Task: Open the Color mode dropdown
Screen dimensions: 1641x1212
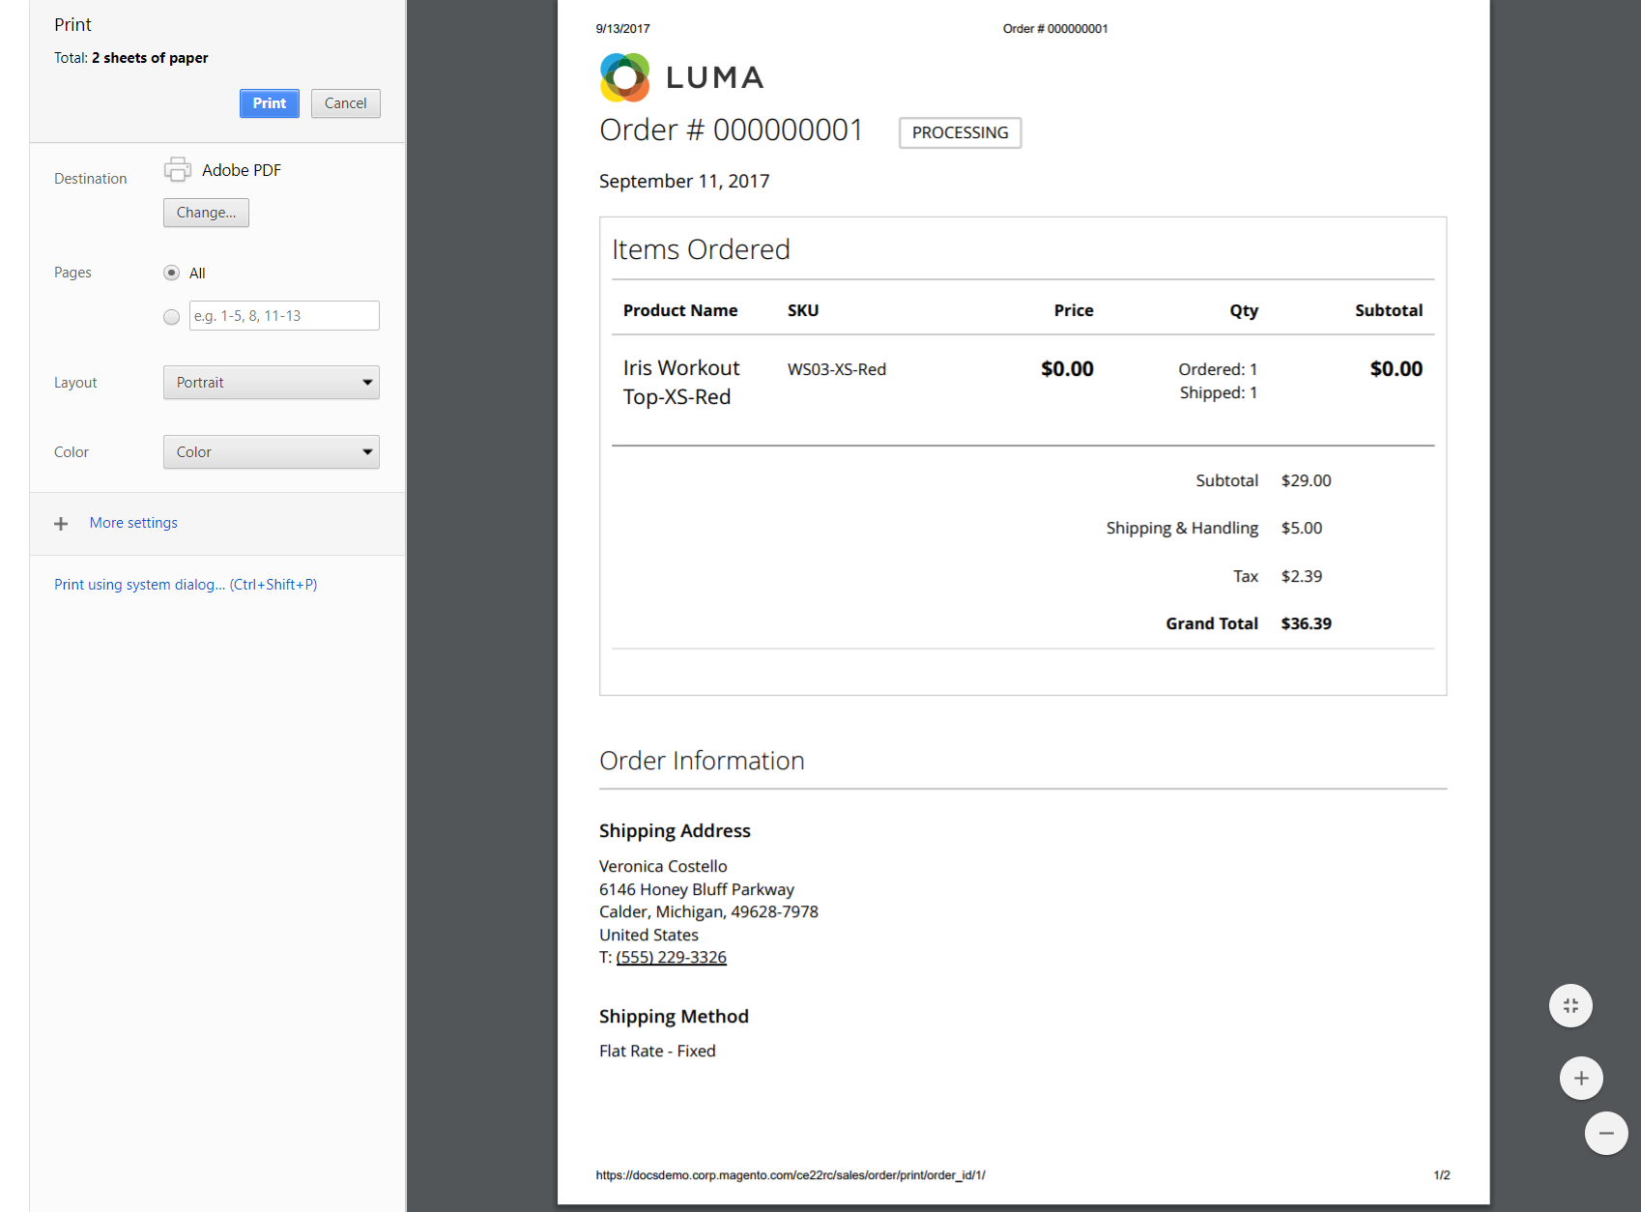Action: coord(272,452)
